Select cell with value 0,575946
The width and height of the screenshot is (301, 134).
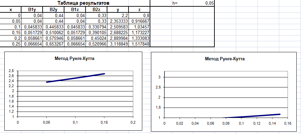(x=54, y=38)
